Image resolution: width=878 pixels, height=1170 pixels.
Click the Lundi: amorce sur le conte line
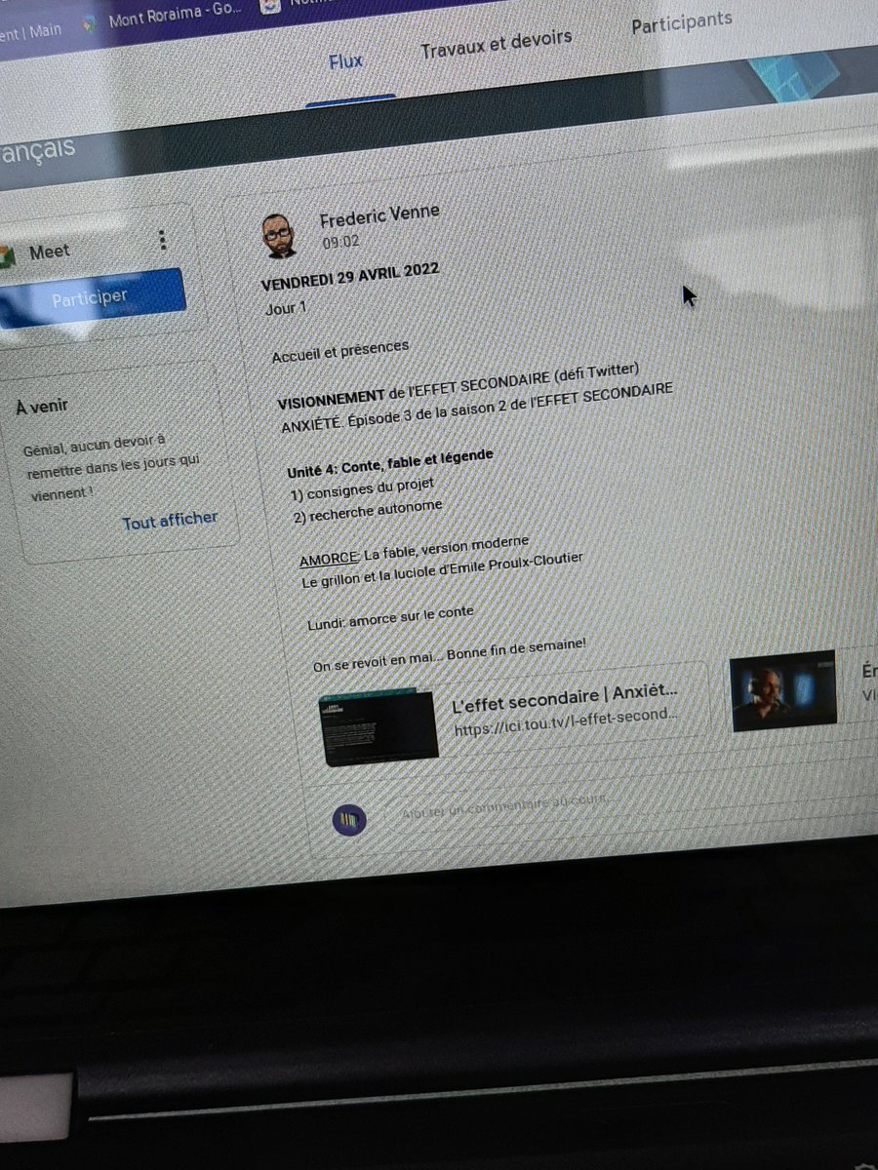coord(390,619)
